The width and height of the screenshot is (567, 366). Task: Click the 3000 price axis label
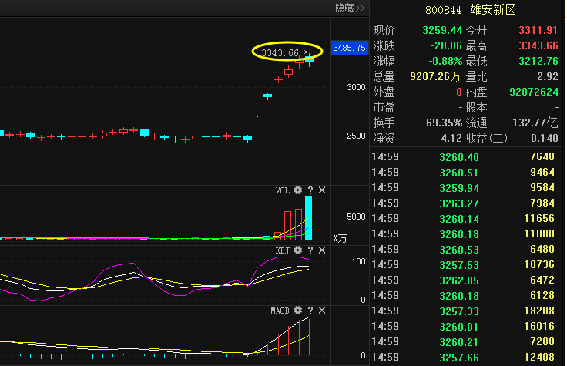point(356,87)
